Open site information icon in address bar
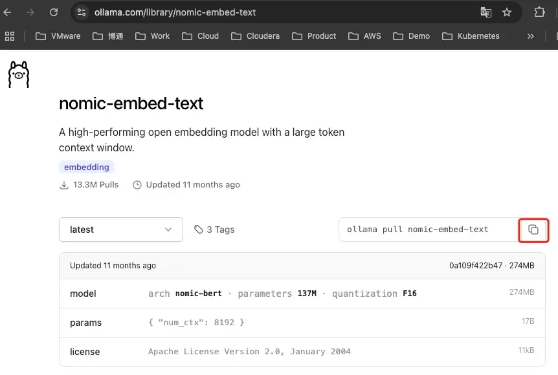This screenshot has width=558, height=375. (x=82, y=12)
